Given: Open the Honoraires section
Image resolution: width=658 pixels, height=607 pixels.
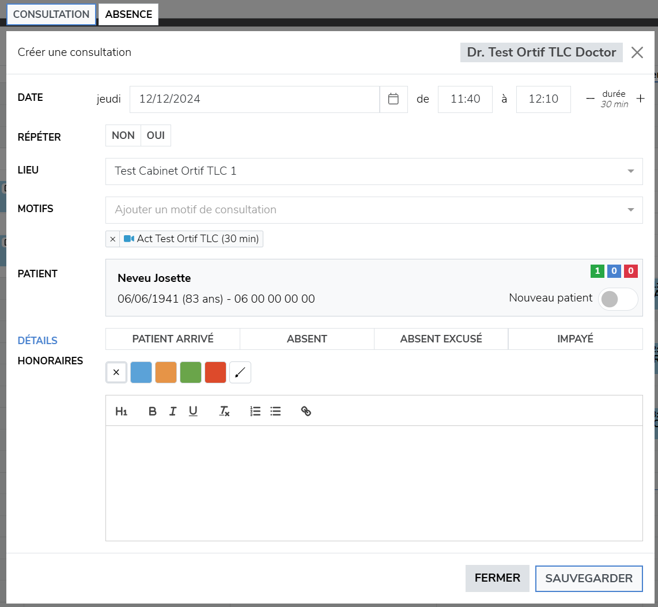Looking at the screenshot, I should (x=50, y=361).
